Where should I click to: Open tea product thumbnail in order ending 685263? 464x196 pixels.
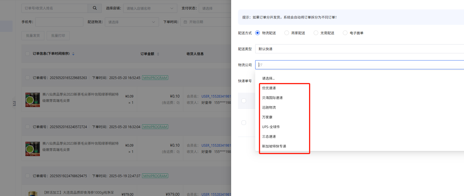(33, 100)
